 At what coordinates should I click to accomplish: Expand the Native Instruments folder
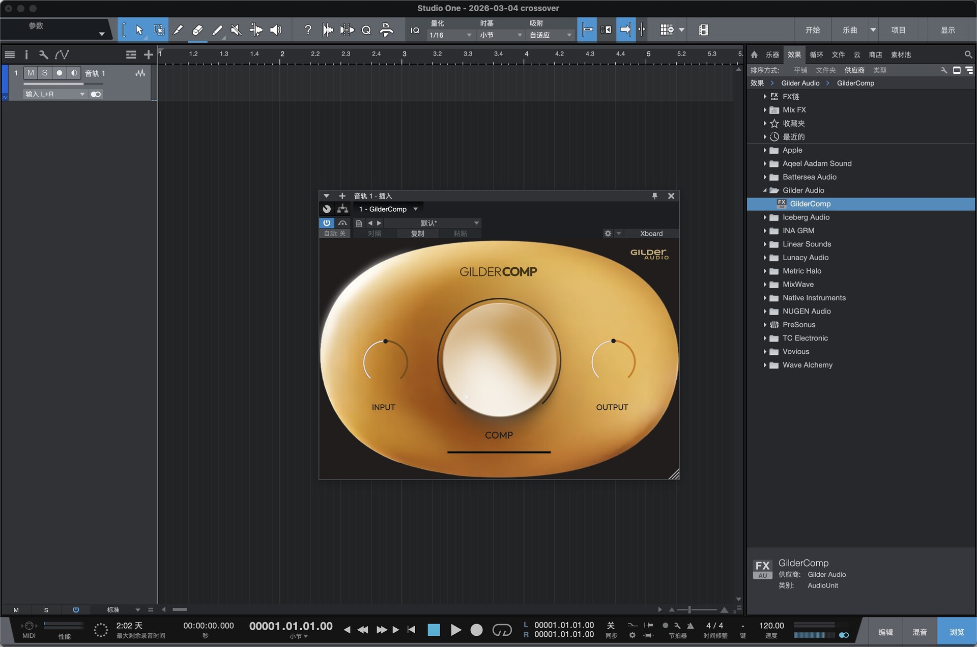(x=765, y=298)
